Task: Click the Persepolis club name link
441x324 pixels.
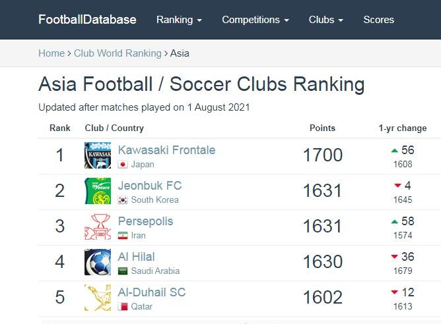Action: [145, 221]
